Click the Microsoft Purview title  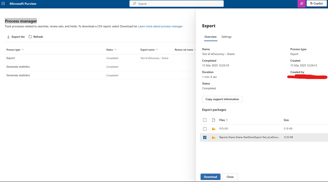coord(23,4)
